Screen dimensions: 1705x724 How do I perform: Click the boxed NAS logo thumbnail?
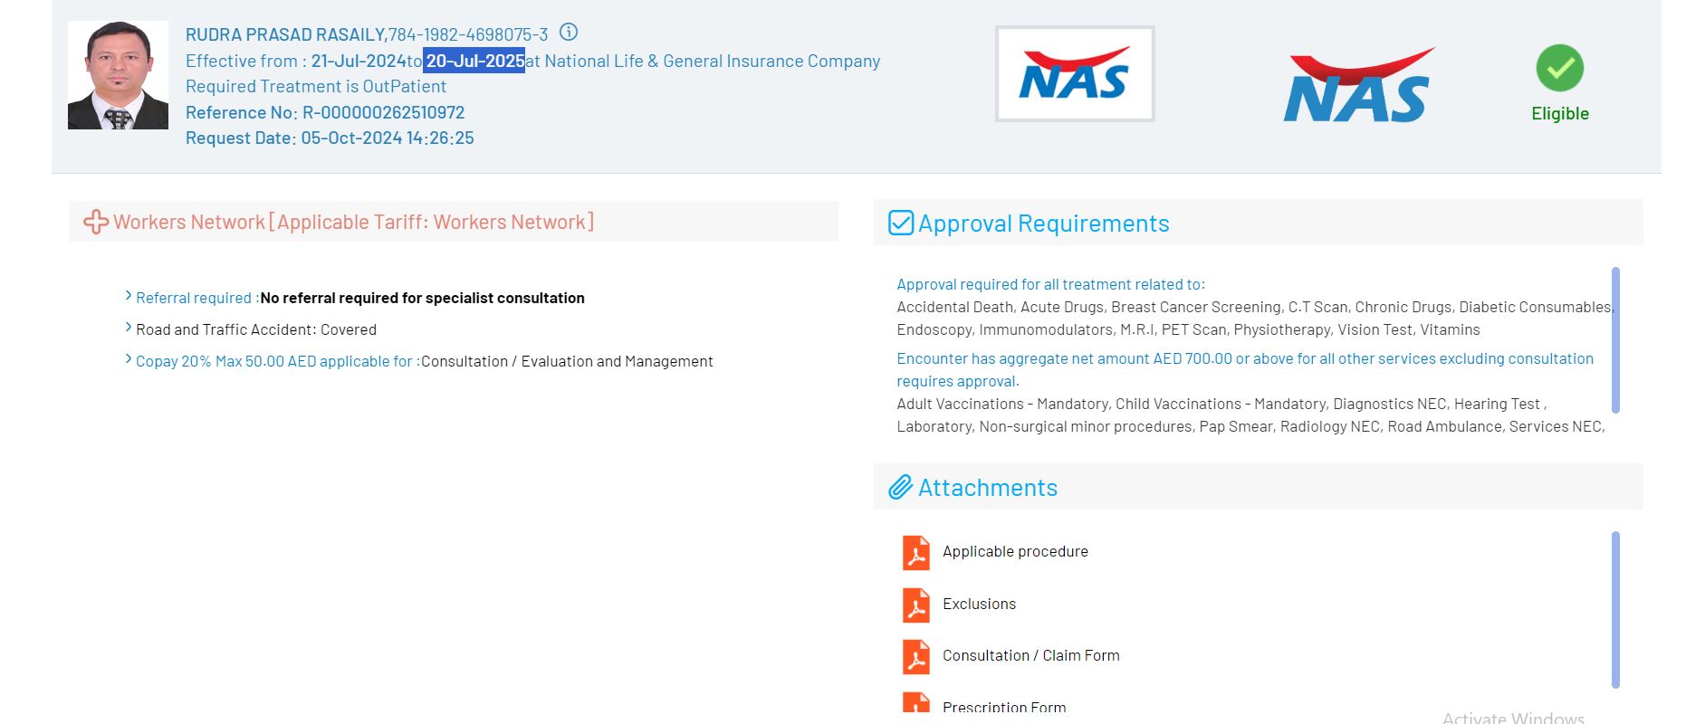point(1075,73)
